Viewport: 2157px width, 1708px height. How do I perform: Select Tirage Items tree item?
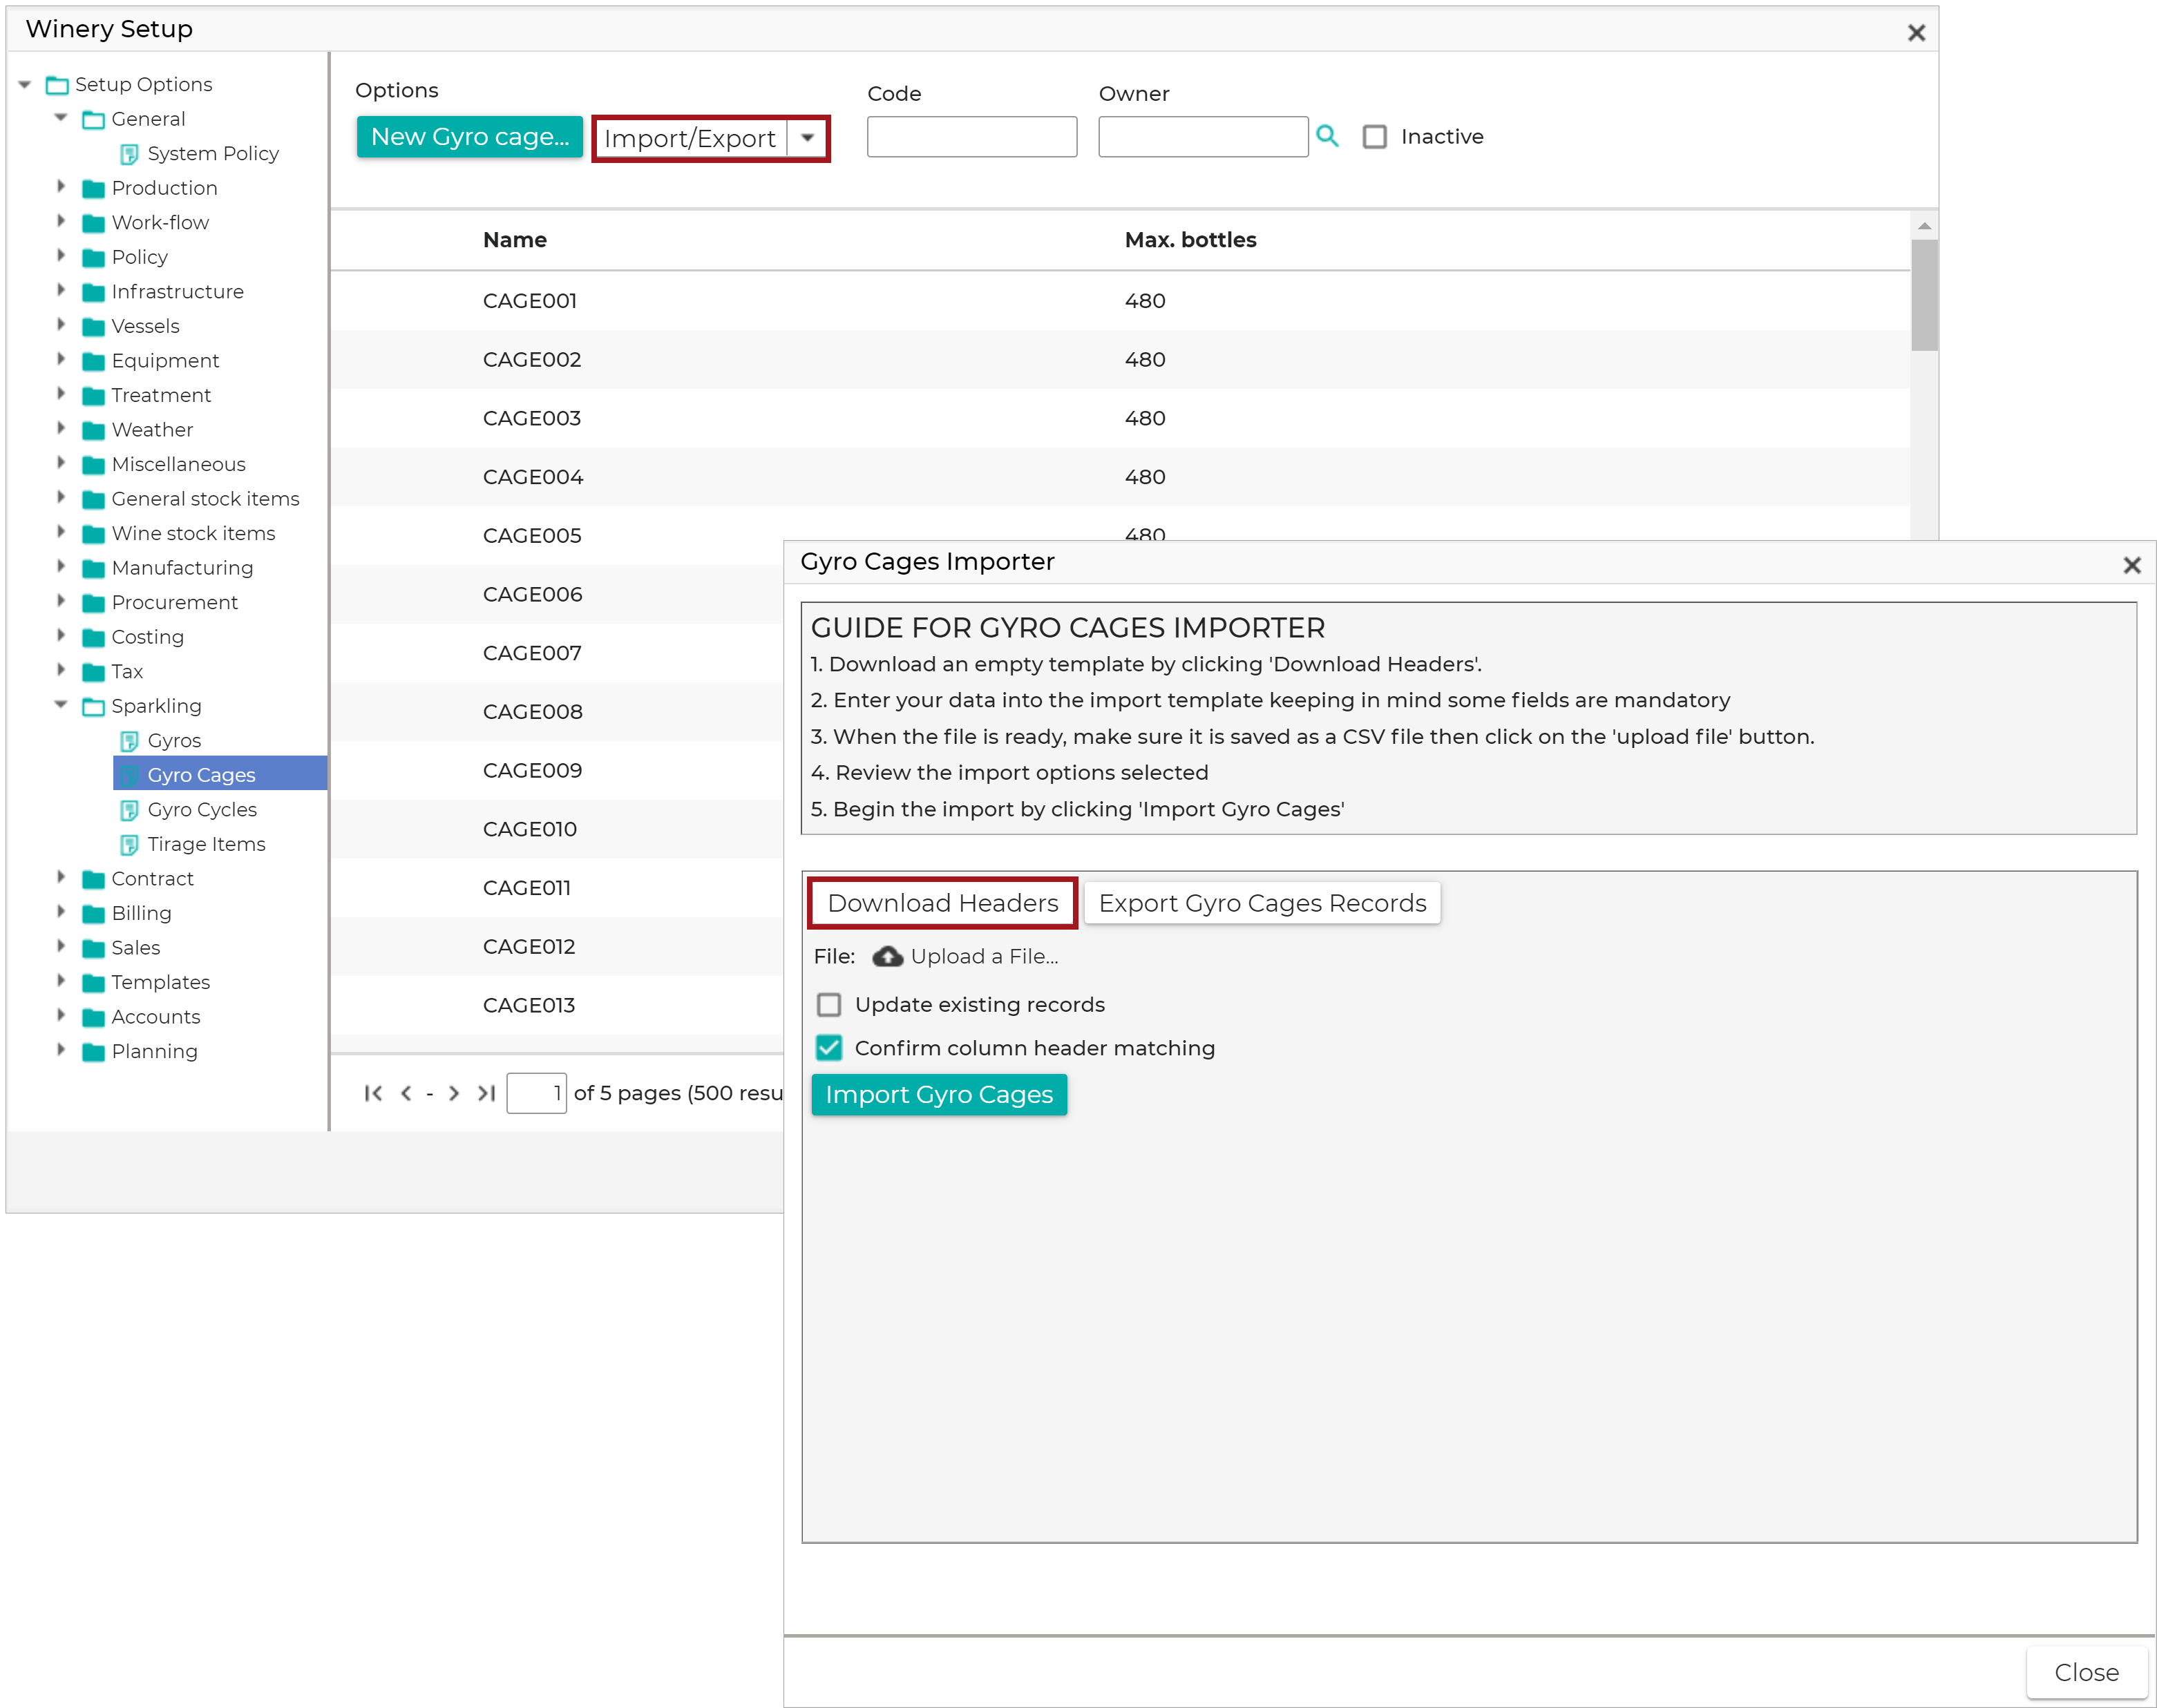coord(206,845)
